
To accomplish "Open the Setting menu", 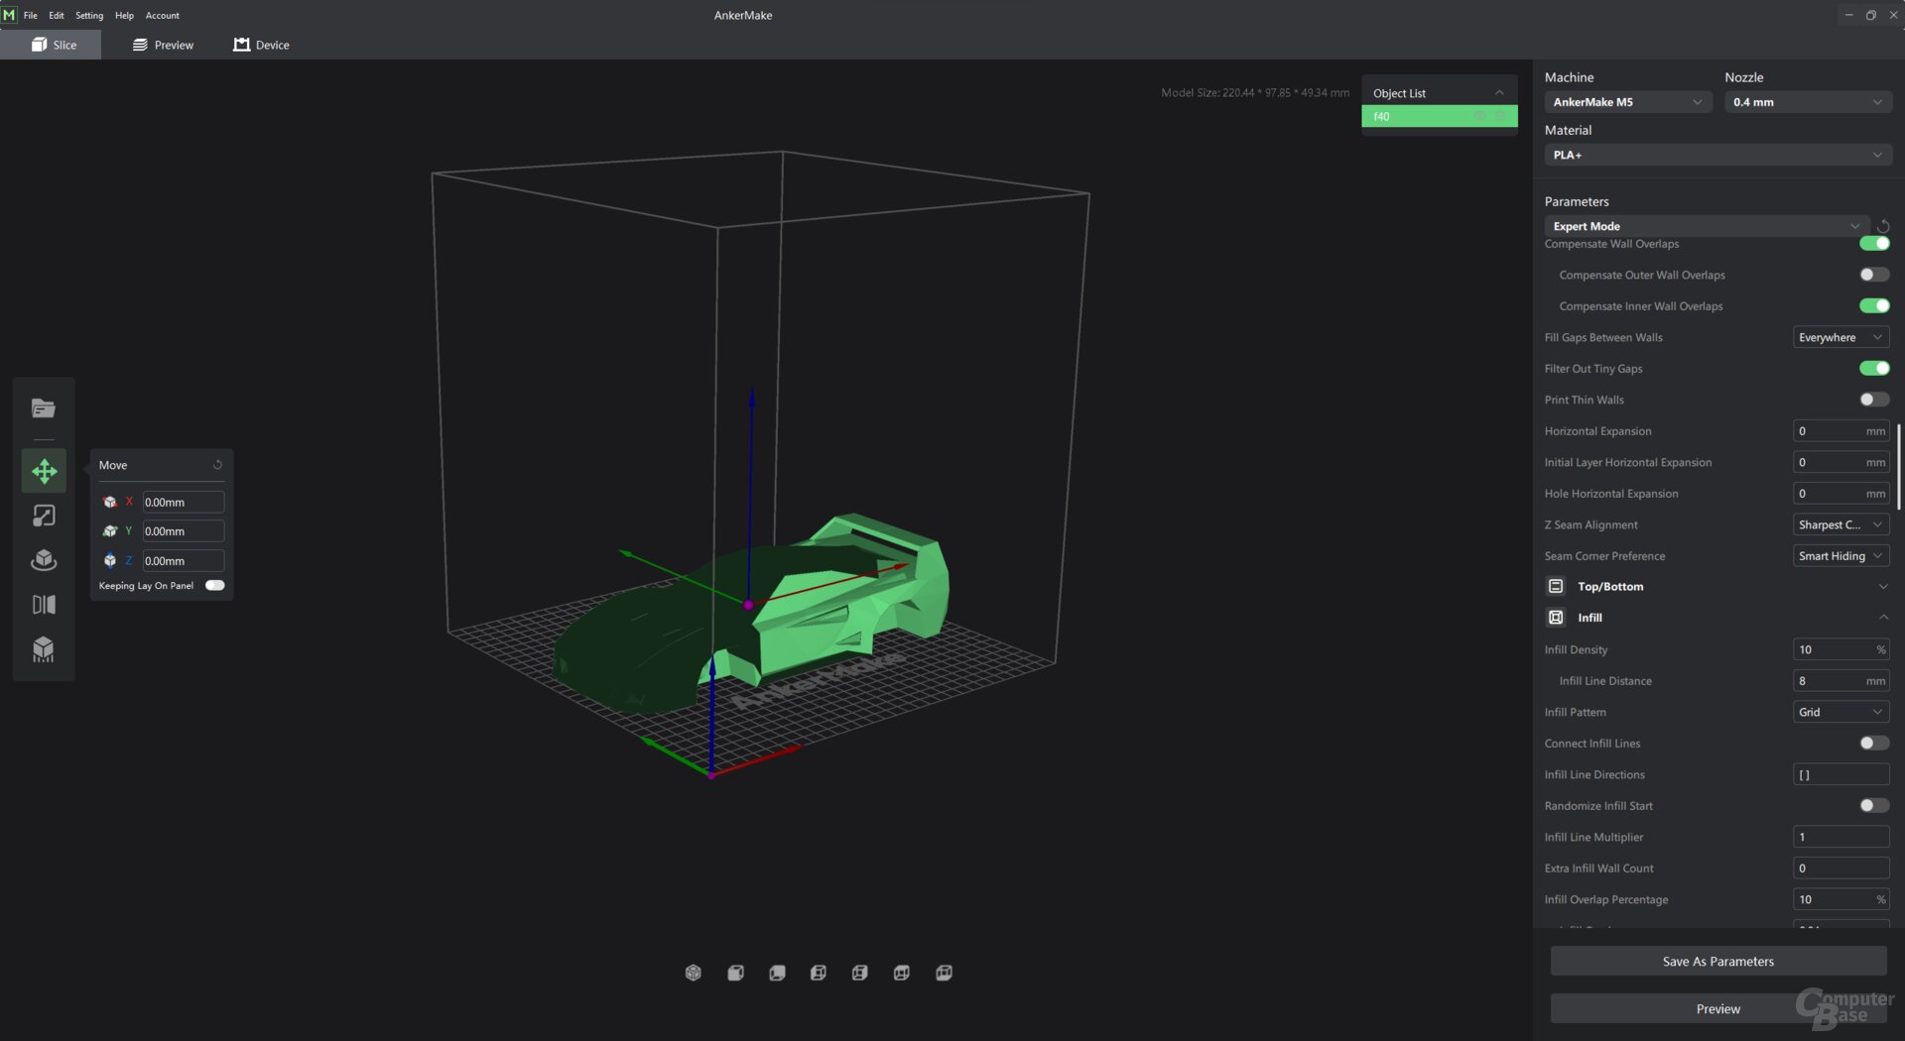I will (89, 16).
